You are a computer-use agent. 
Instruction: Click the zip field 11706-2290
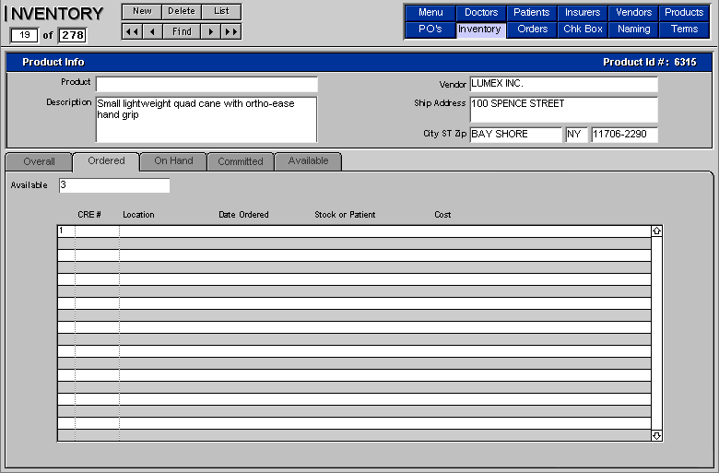tap(625, 135)
